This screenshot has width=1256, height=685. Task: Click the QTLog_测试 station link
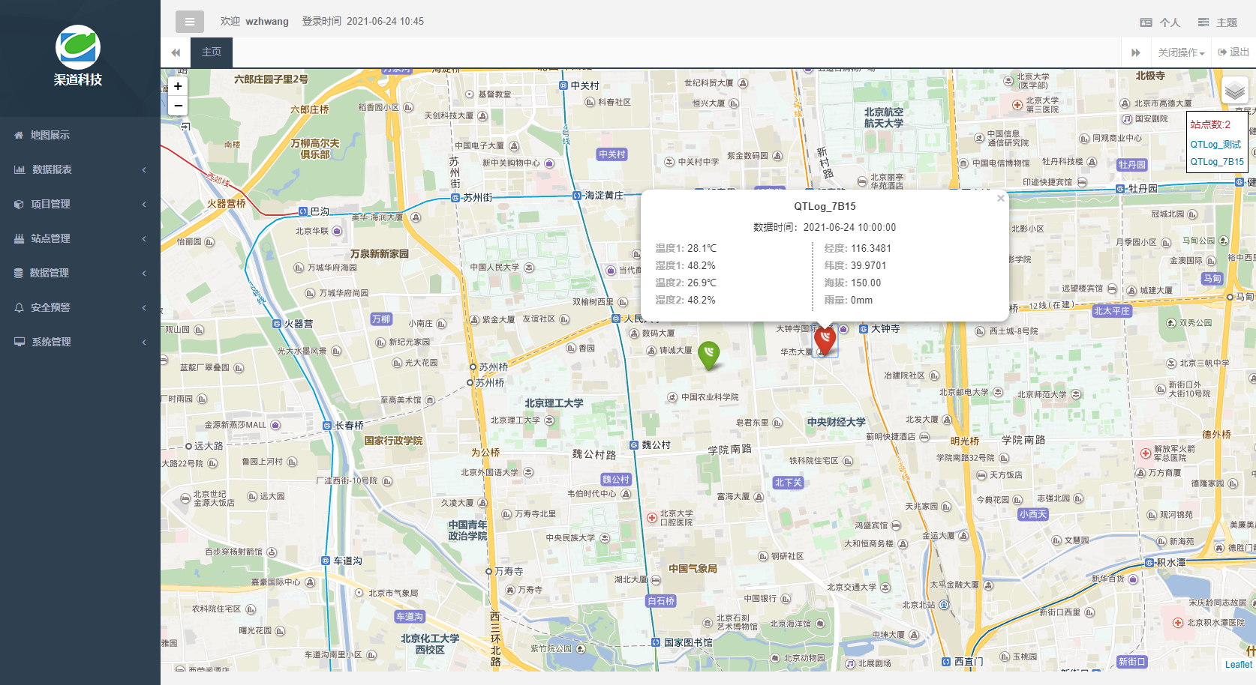(1215, 144)
